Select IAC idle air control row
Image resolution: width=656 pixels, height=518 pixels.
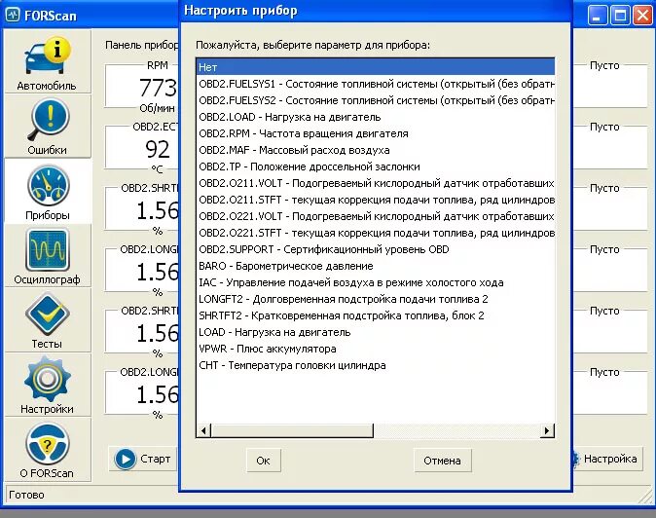point(376,282)
